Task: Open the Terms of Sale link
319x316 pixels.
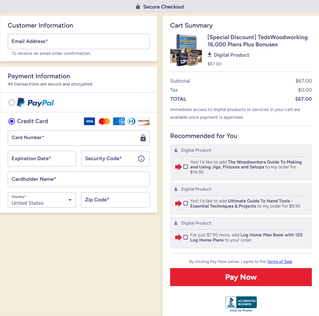Action: [279, 261]
